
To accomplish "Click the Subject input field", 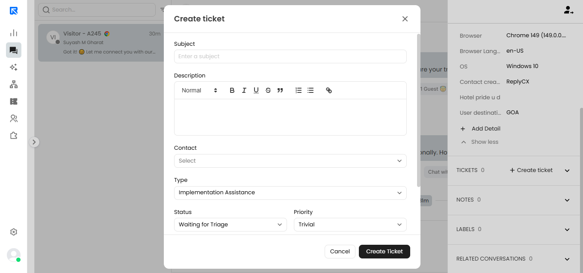I will [290, 56].
